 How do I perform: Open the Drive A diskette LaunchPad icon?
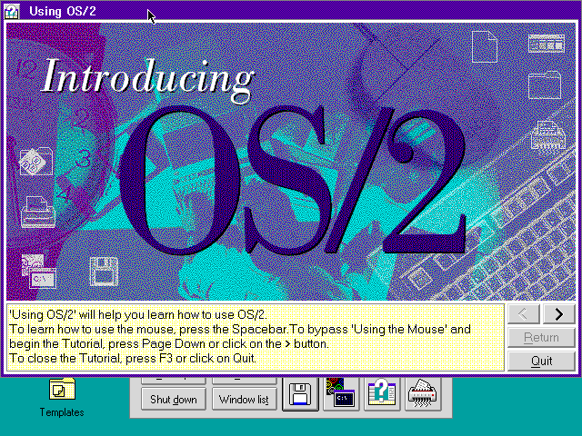coord(300,394)
